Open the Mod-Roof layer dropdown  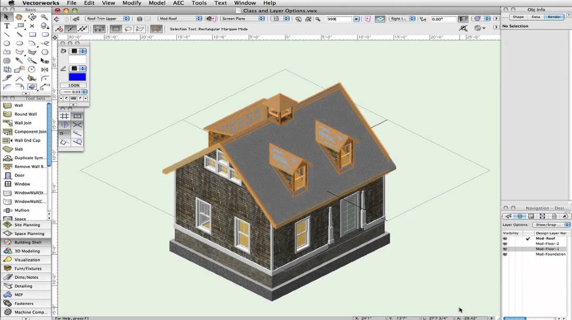[x=180, y=18]
